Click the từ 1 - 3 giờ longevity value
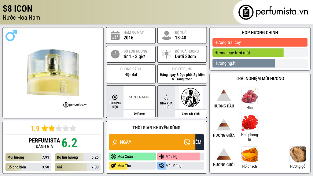The height and width of the screenshot is (176, 313). pyautogui.click(x=134, y=57)
